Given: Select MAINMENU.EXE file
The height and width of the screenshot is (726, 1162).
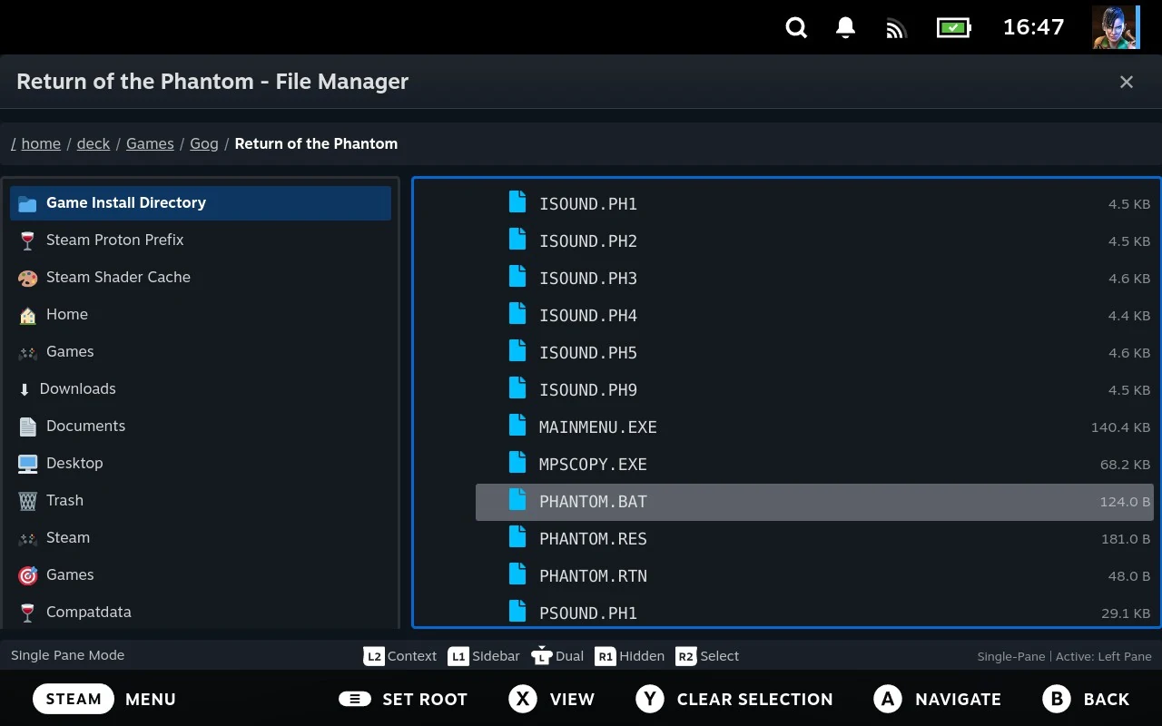Looking at the screenshot, I should tap(814, 427).
